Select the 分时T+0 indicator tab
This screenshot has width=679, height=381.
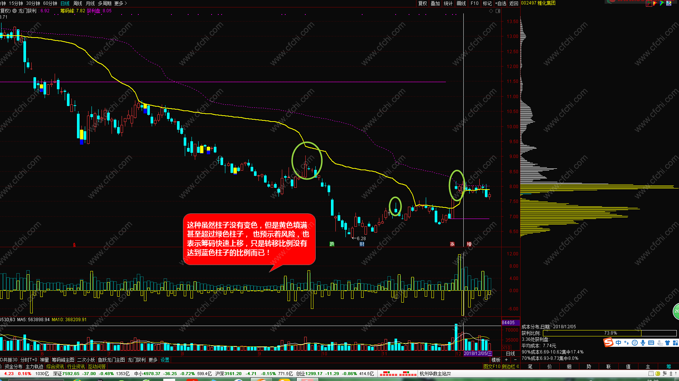(29, 360)
